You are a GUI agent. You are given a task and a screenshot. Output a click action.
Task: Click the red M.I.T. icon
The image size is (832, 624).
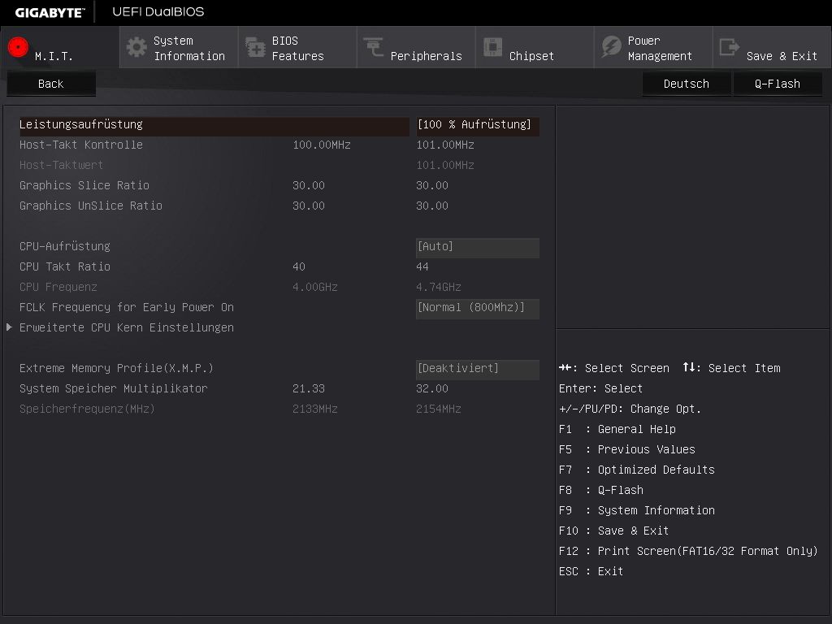point(18,46)
